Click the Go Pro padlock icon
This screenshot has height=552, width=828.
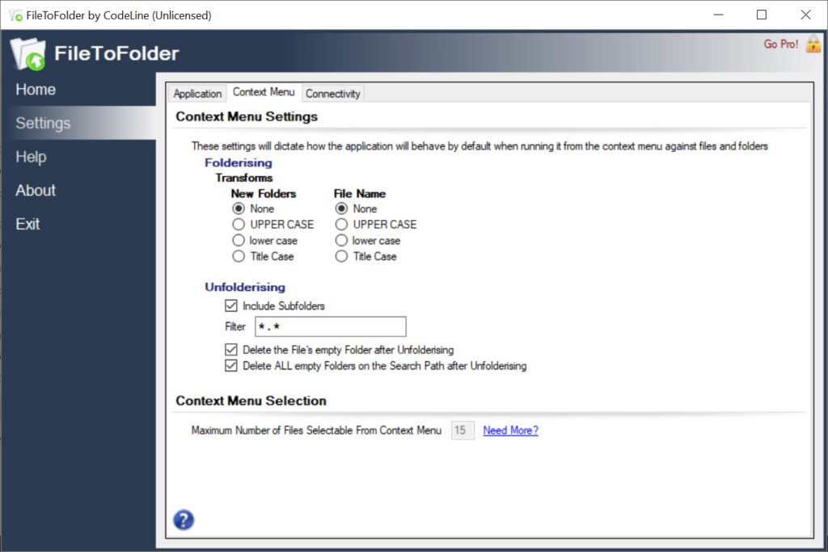[x=813, y=44]
